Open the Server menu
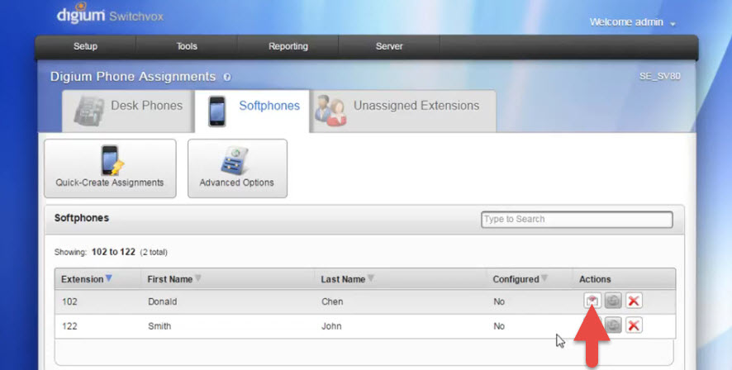The width and height of the screenshot is (732, 370). (389, 46)
